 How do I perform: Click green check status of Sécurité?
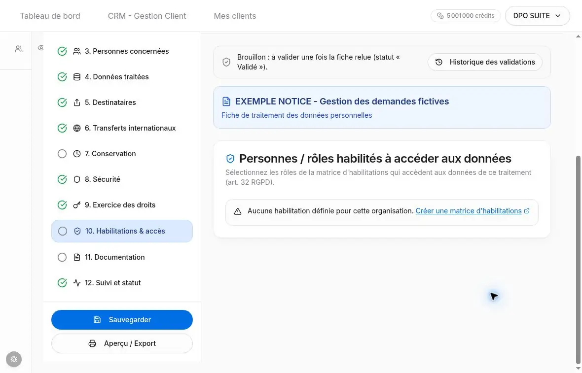tap(62, 179)
